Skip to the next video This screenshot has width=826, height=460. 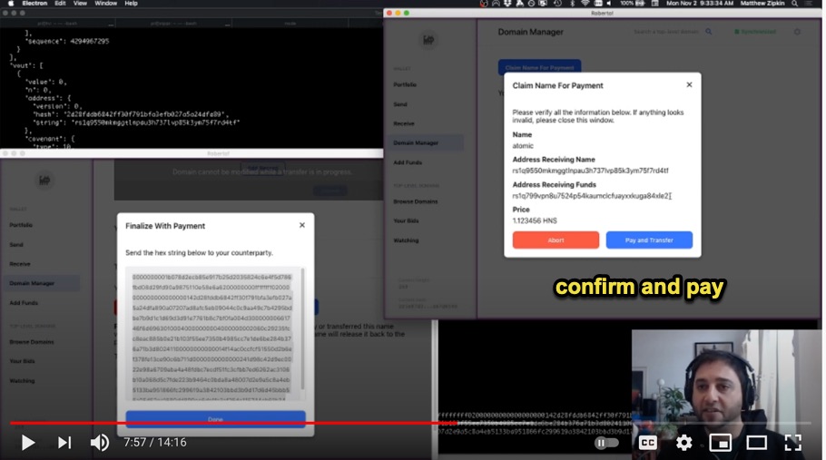pyautogui.click(x=64, y=443)
